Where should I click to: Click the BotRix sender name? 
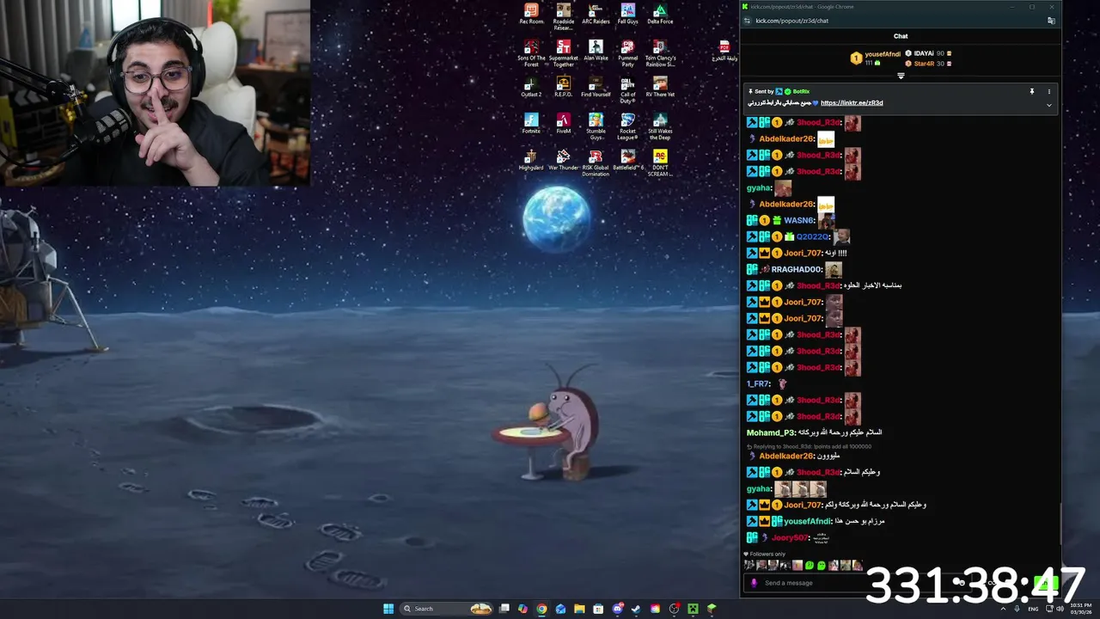tap(801, 91)
